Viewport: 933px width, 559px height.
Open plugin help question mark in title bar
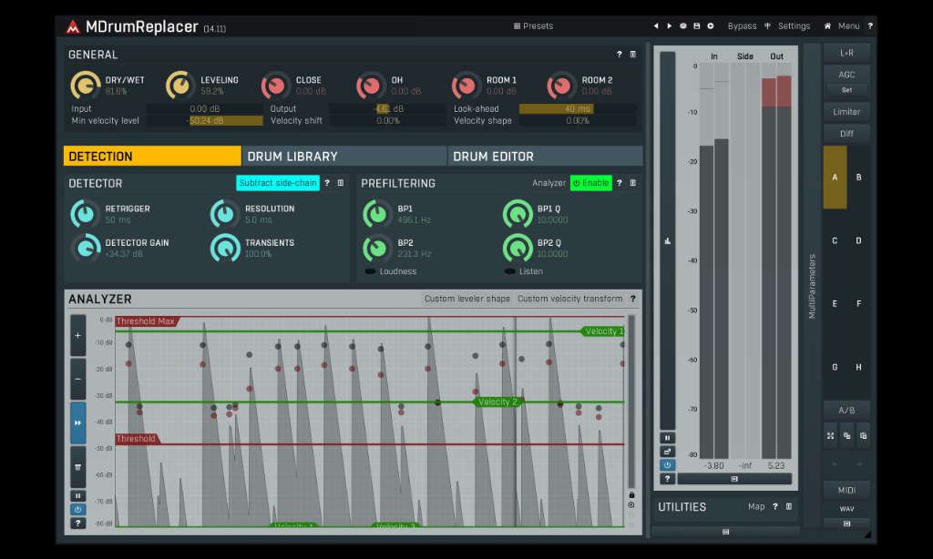click(x=870, y=26)
